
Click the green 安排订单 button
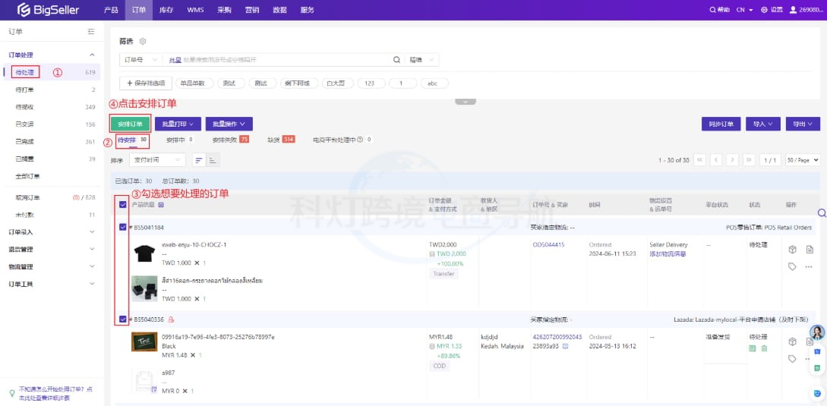130,124
